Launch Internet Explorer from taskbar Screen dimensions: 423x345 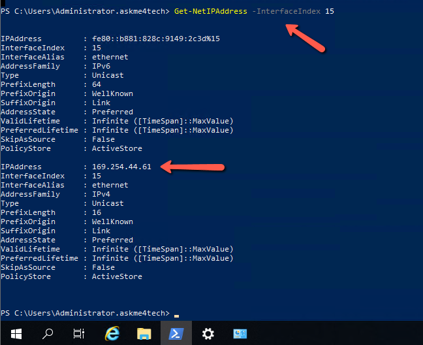[112, 333]
